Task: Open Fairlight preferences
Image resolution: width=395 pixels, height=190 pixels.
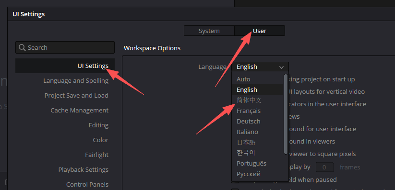Action: tap(97, 155)
